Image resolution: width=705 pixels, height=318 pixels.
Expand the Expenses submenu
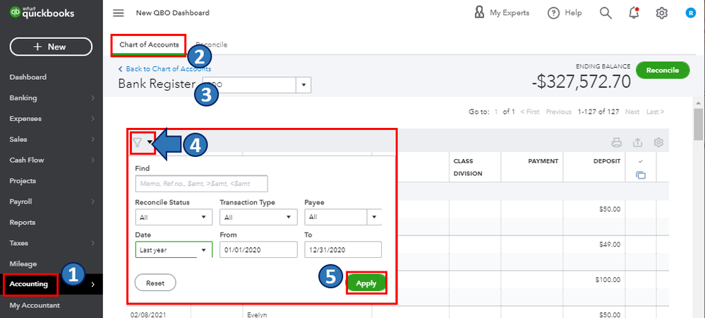[x=92, y=119]
